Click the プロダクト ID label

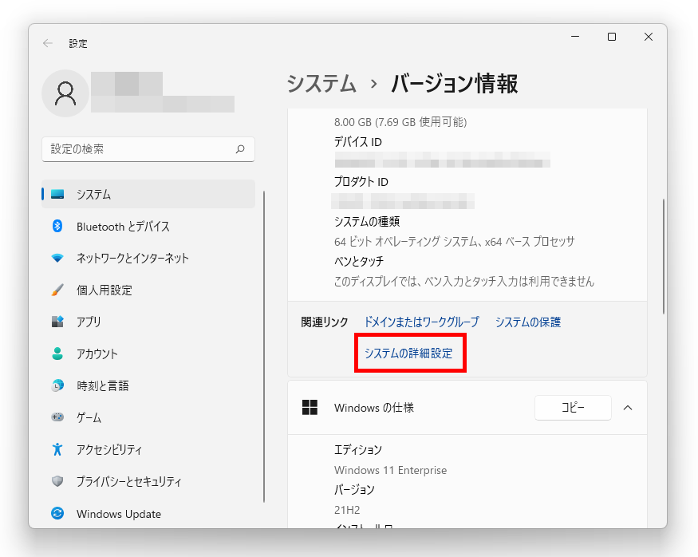tap(361, 182)
